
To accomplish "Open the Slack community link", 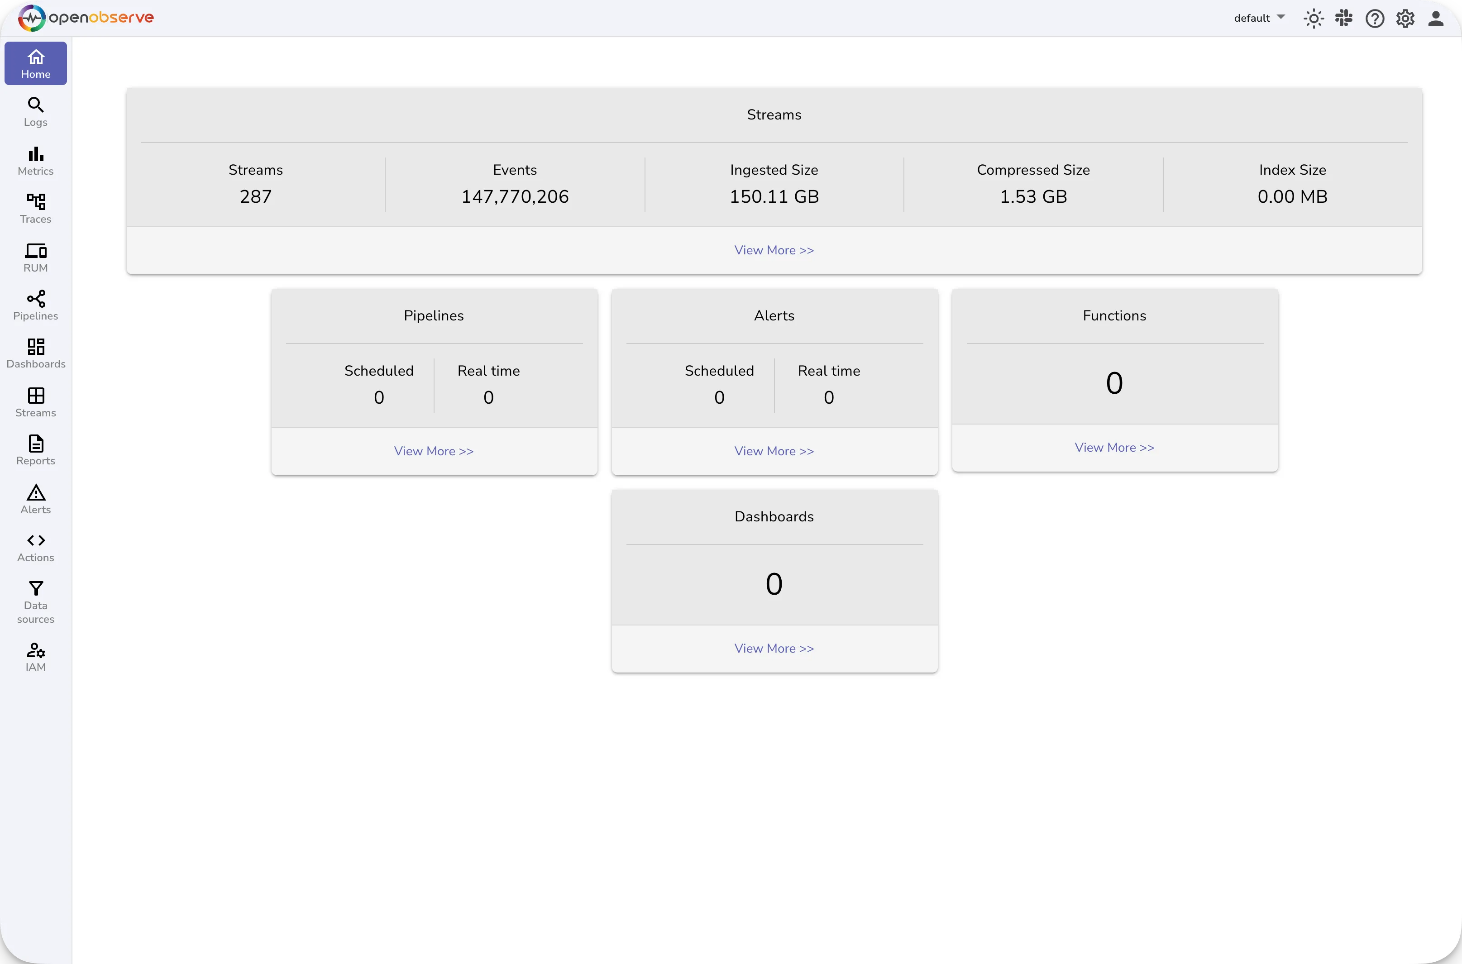I will click(1344, 19).
